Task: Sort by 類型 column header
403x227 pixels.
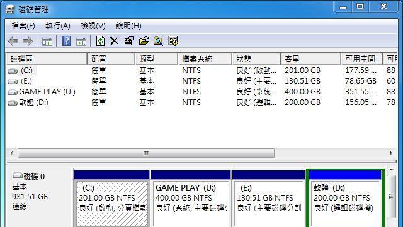Action: [x=156, y=59]
